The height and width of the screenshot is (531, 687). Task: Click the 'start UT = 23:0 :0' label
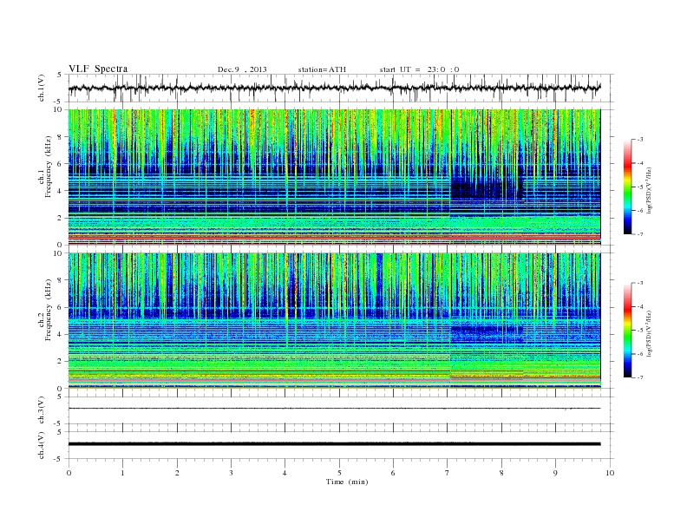coord(419,69)
